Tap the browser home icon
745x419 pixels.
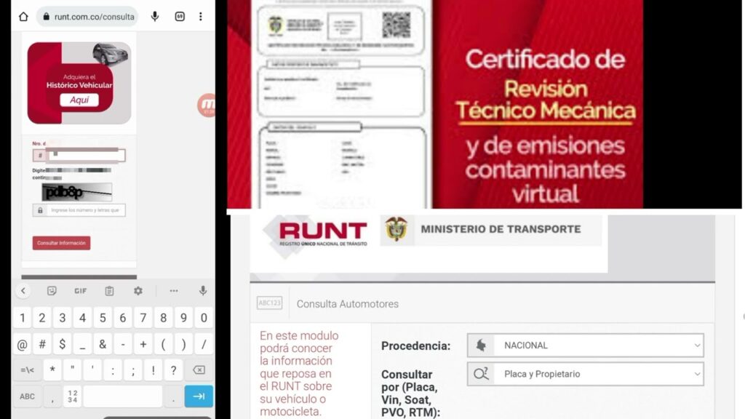(23, 17)
